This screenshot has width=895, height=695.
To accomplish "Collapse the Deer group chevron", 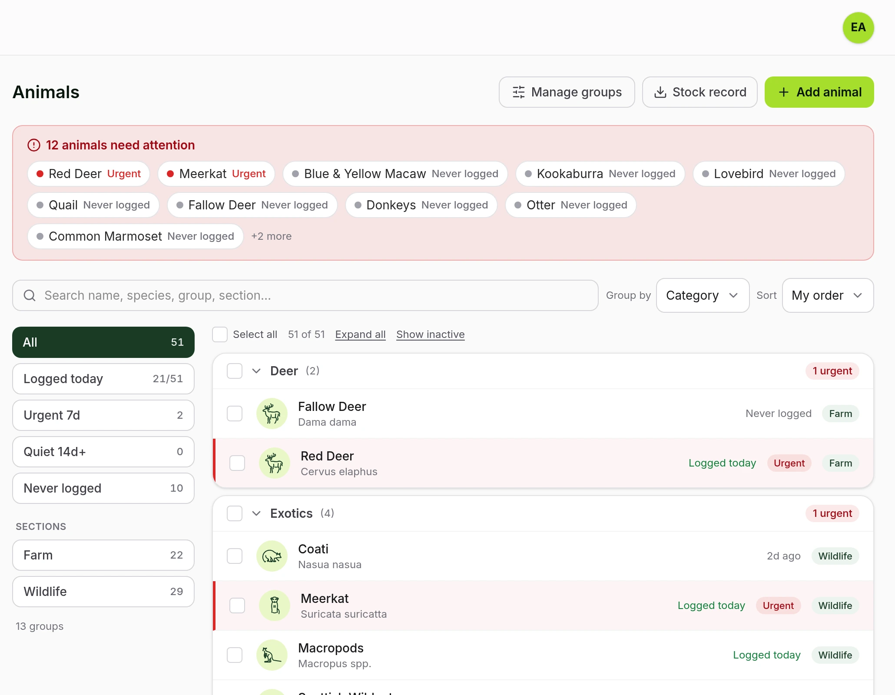I will click(256, 371).
